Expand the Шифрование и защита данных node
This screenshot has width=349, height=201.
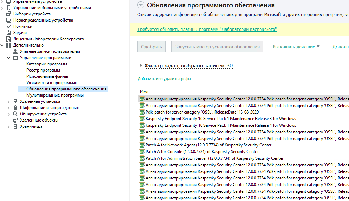(x=8, y=108)
